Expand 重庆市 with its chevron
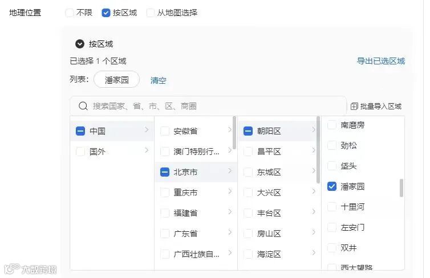 (x=230, y=191)
